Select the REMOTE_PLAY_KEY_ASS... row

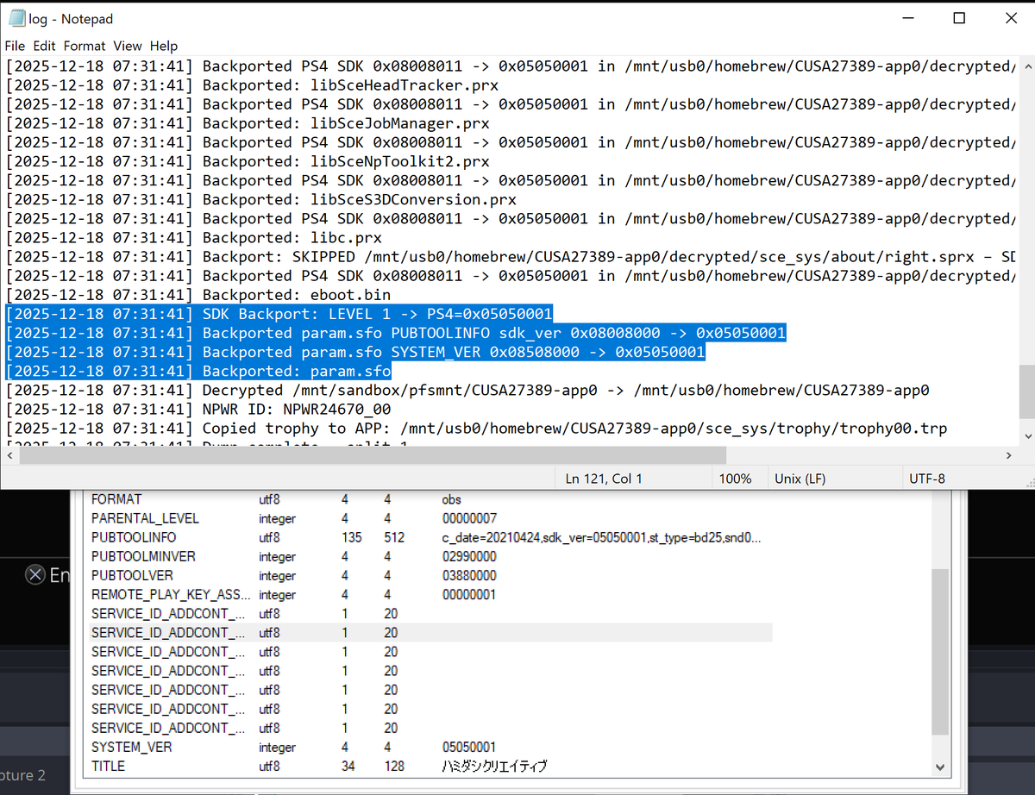[431, 594]
